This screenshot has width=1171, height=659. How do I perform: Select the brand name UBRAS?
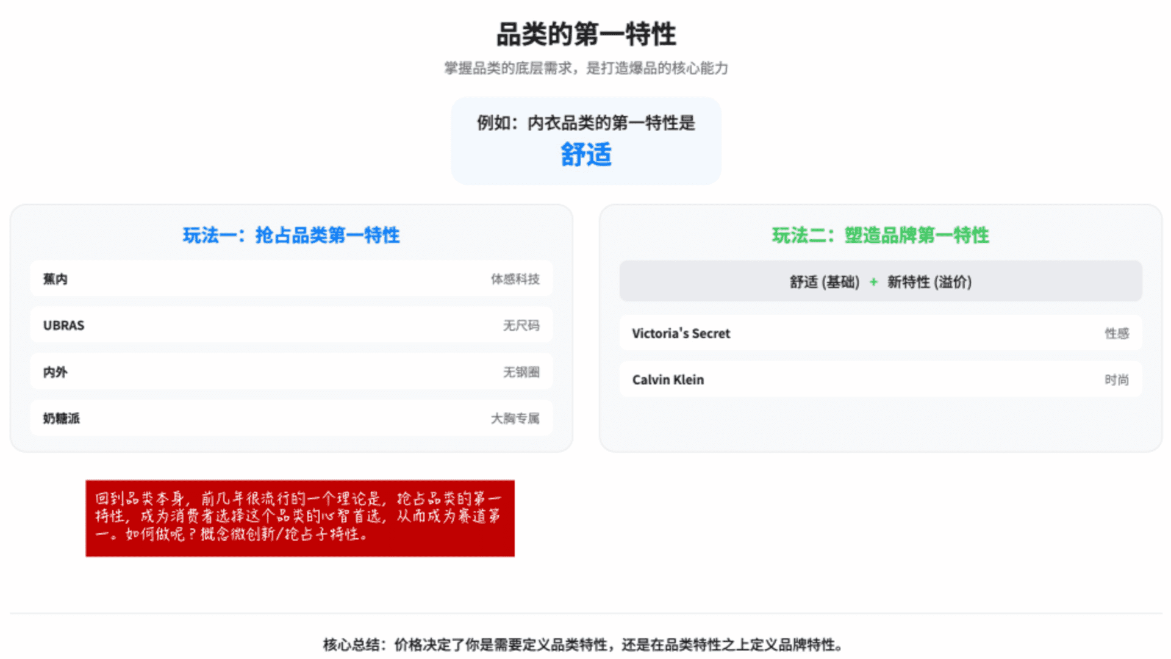click(63, 325)
